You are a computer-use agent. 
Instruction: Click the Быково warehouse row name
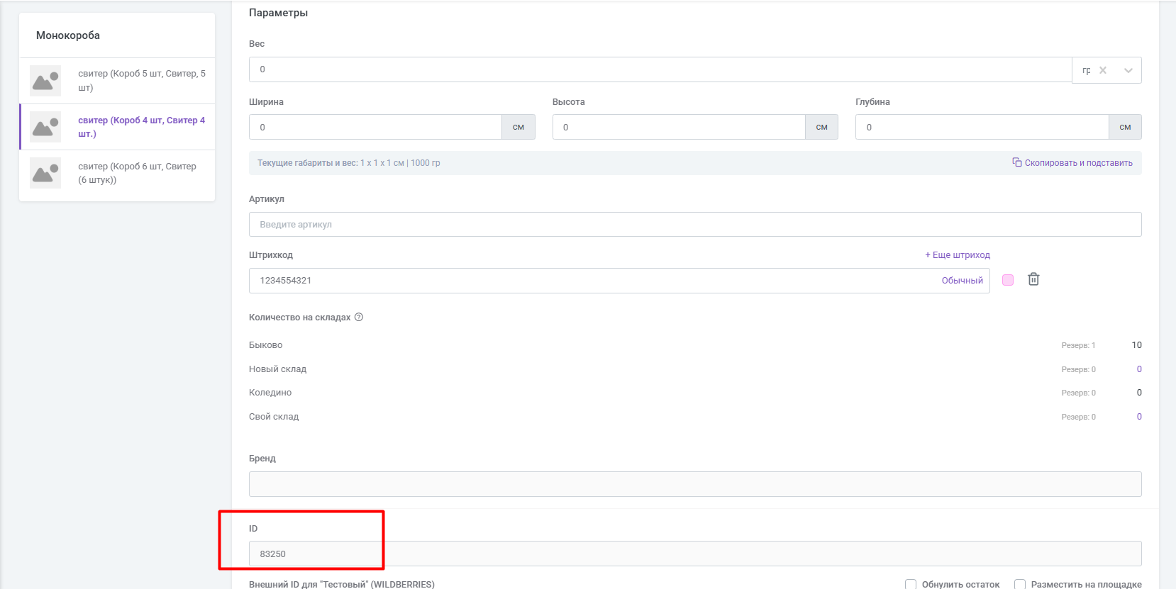click(265, 345)
